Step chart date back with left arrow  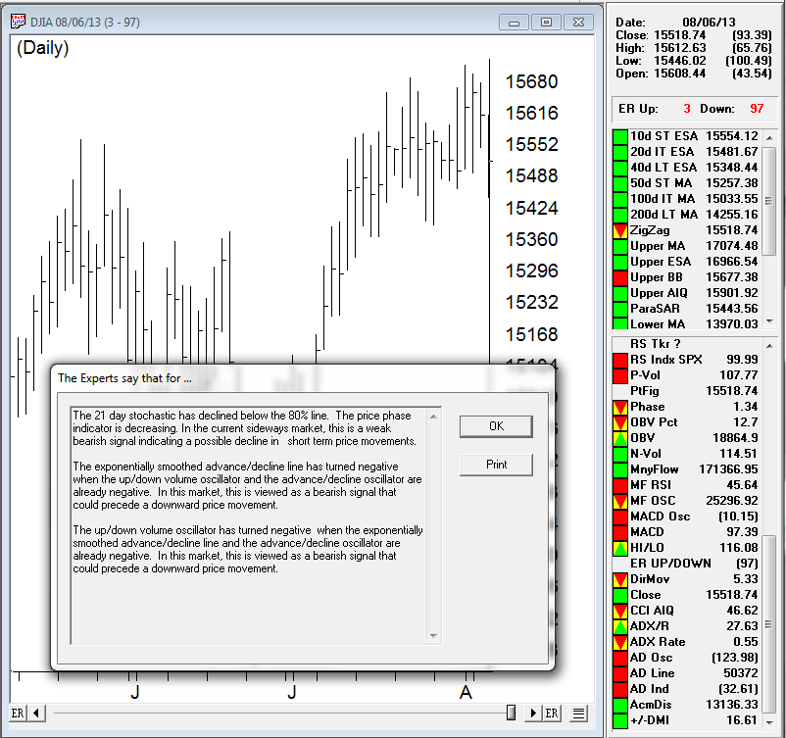click(x=35, y=713)
